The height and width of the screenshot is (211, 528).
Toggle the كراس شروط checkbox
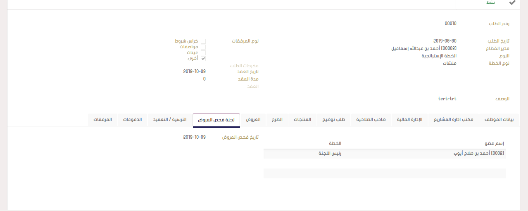tap(203, 41)
